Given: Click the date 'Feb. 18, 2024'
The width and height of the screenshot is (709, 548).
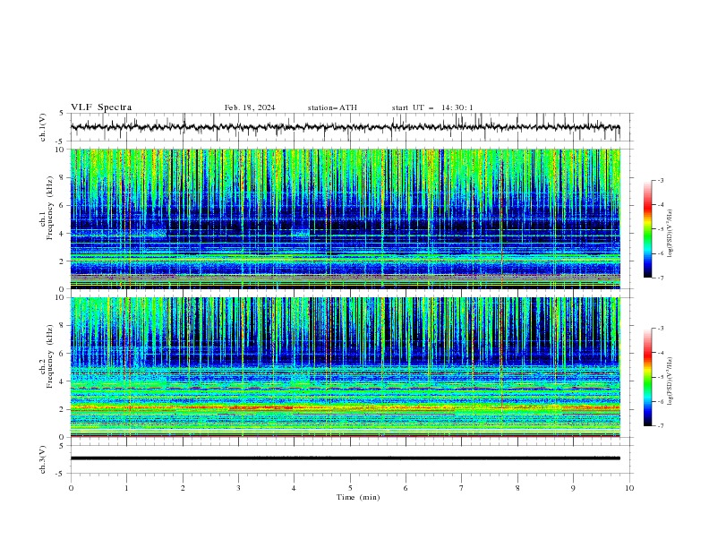Looking at the screenshot, I should tap(250, 107).
